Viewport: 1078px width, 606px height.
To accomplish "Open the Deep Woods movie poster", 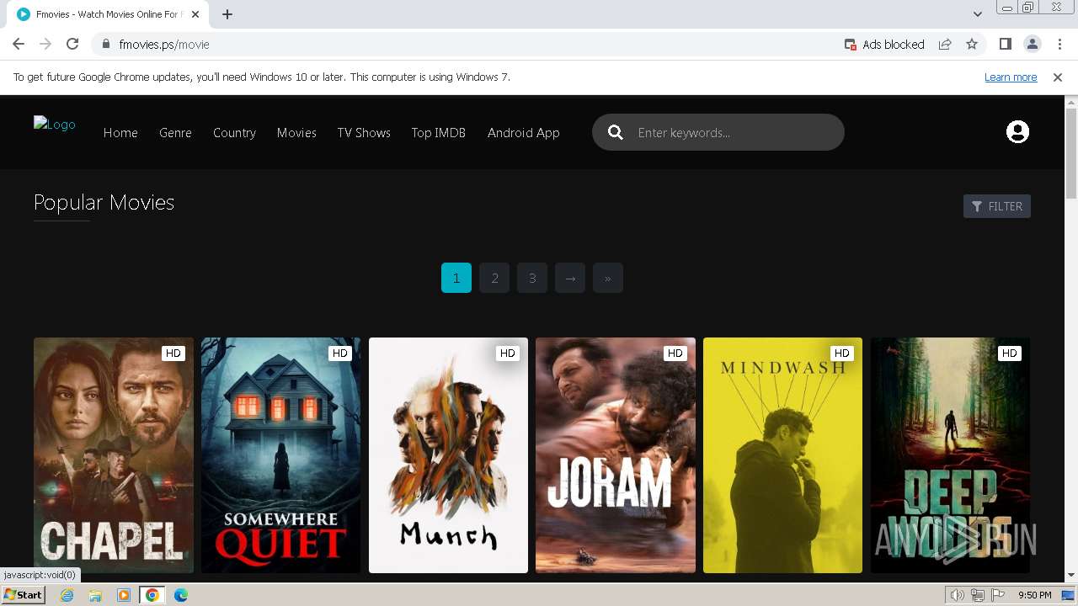I will coord(950,455).
